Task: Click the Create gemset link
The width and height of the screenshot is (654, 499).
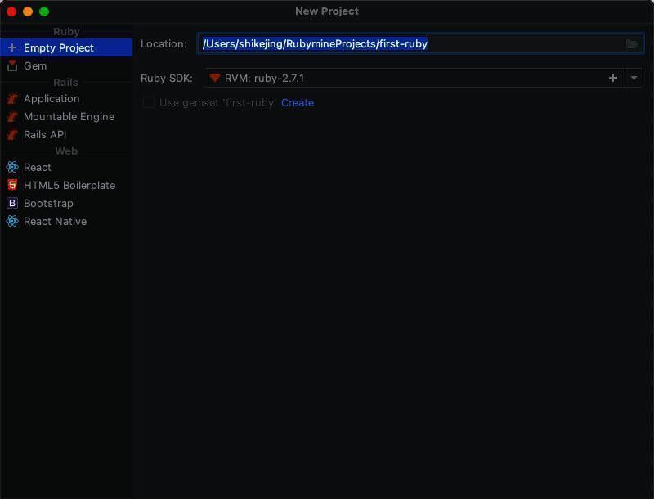Action: (298, 102)
